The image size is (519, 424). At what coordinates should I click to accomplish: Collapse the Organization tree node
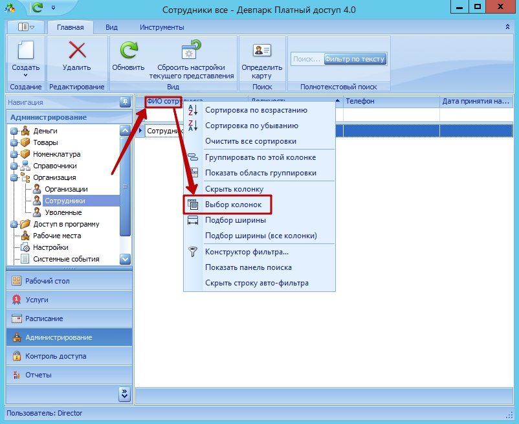pyautogui.click(x=14, y=177)
